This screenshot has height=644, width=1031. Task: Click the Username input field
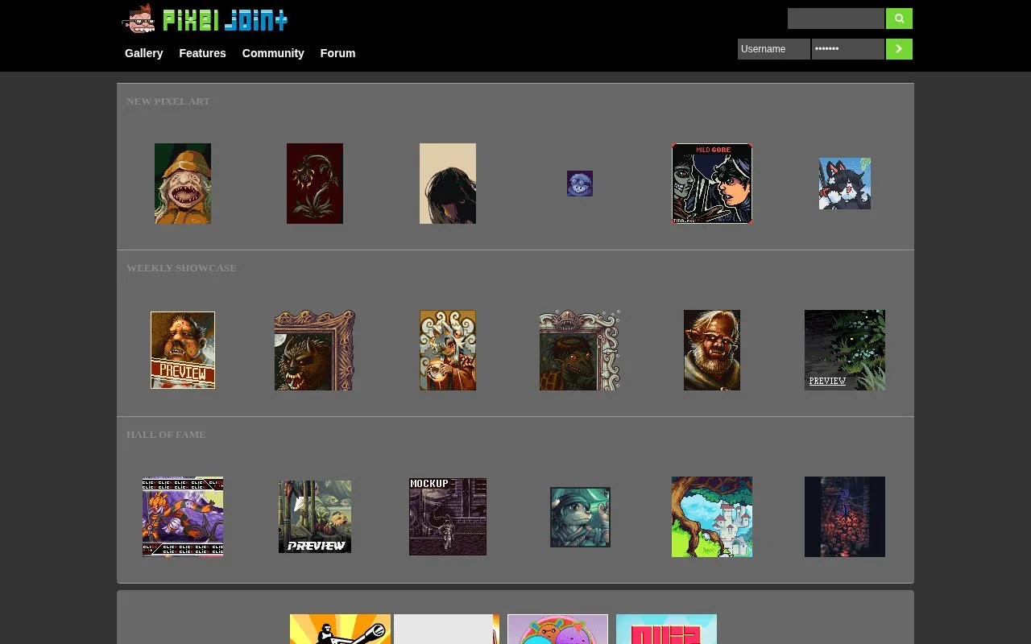pos(774,49)
